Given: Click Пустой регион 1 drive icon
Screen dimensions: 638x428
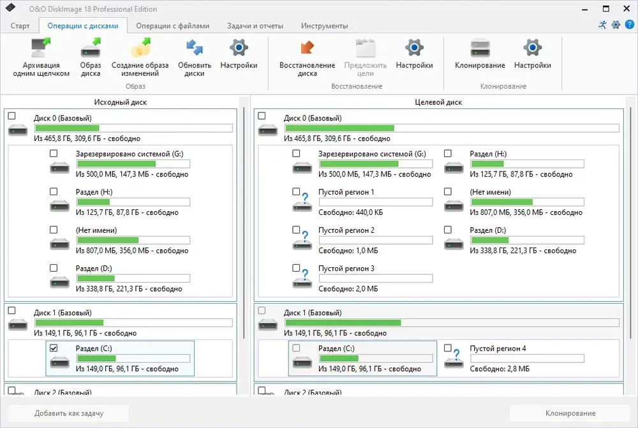Looking at the screenshot, I should click(302, 203).
